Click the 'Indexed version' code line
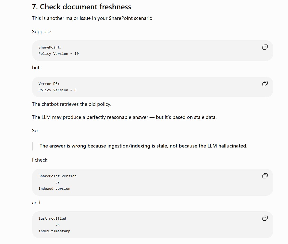 click(x=54, y=188)
